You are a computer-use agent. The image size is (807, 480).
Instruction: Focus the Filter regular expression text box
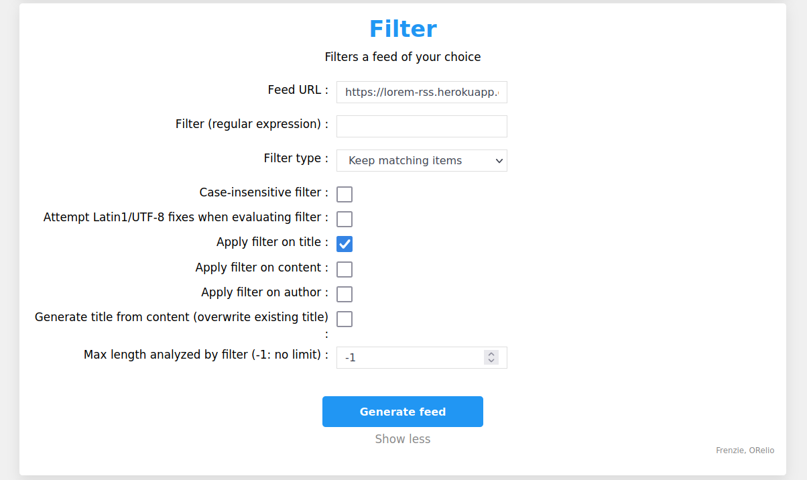pyautogui.click(x=422, y=126)
